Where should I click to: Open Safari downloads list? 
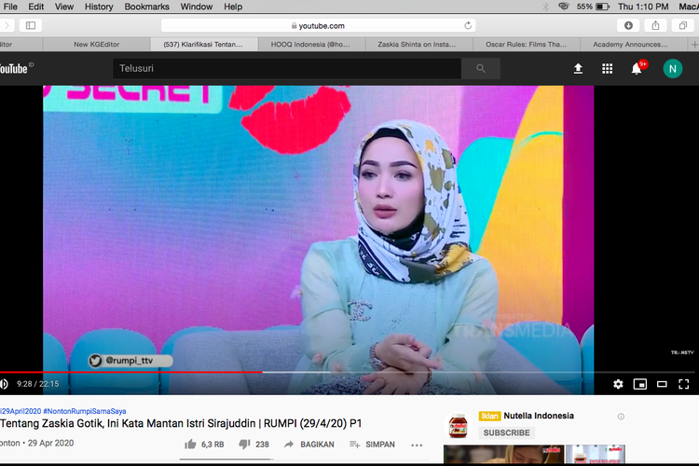pos(628,25)
